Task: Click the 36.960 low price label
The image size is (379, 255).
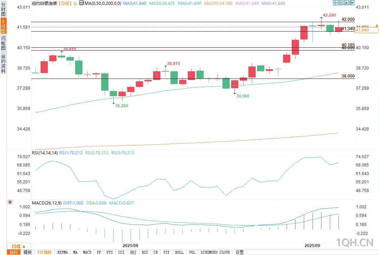Action: [243, 96]
